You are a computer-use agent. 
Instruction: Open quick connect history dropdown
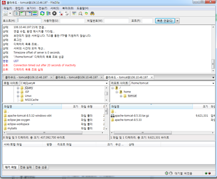[x=177, y=21]
